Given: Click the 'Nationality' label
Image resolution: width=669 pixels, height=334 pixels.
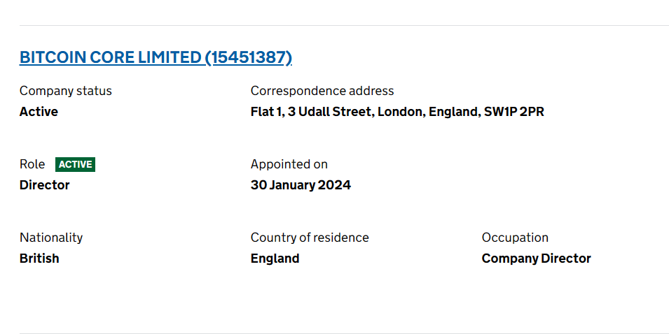Looking at the screenshot, I should (x=50, y=238).
